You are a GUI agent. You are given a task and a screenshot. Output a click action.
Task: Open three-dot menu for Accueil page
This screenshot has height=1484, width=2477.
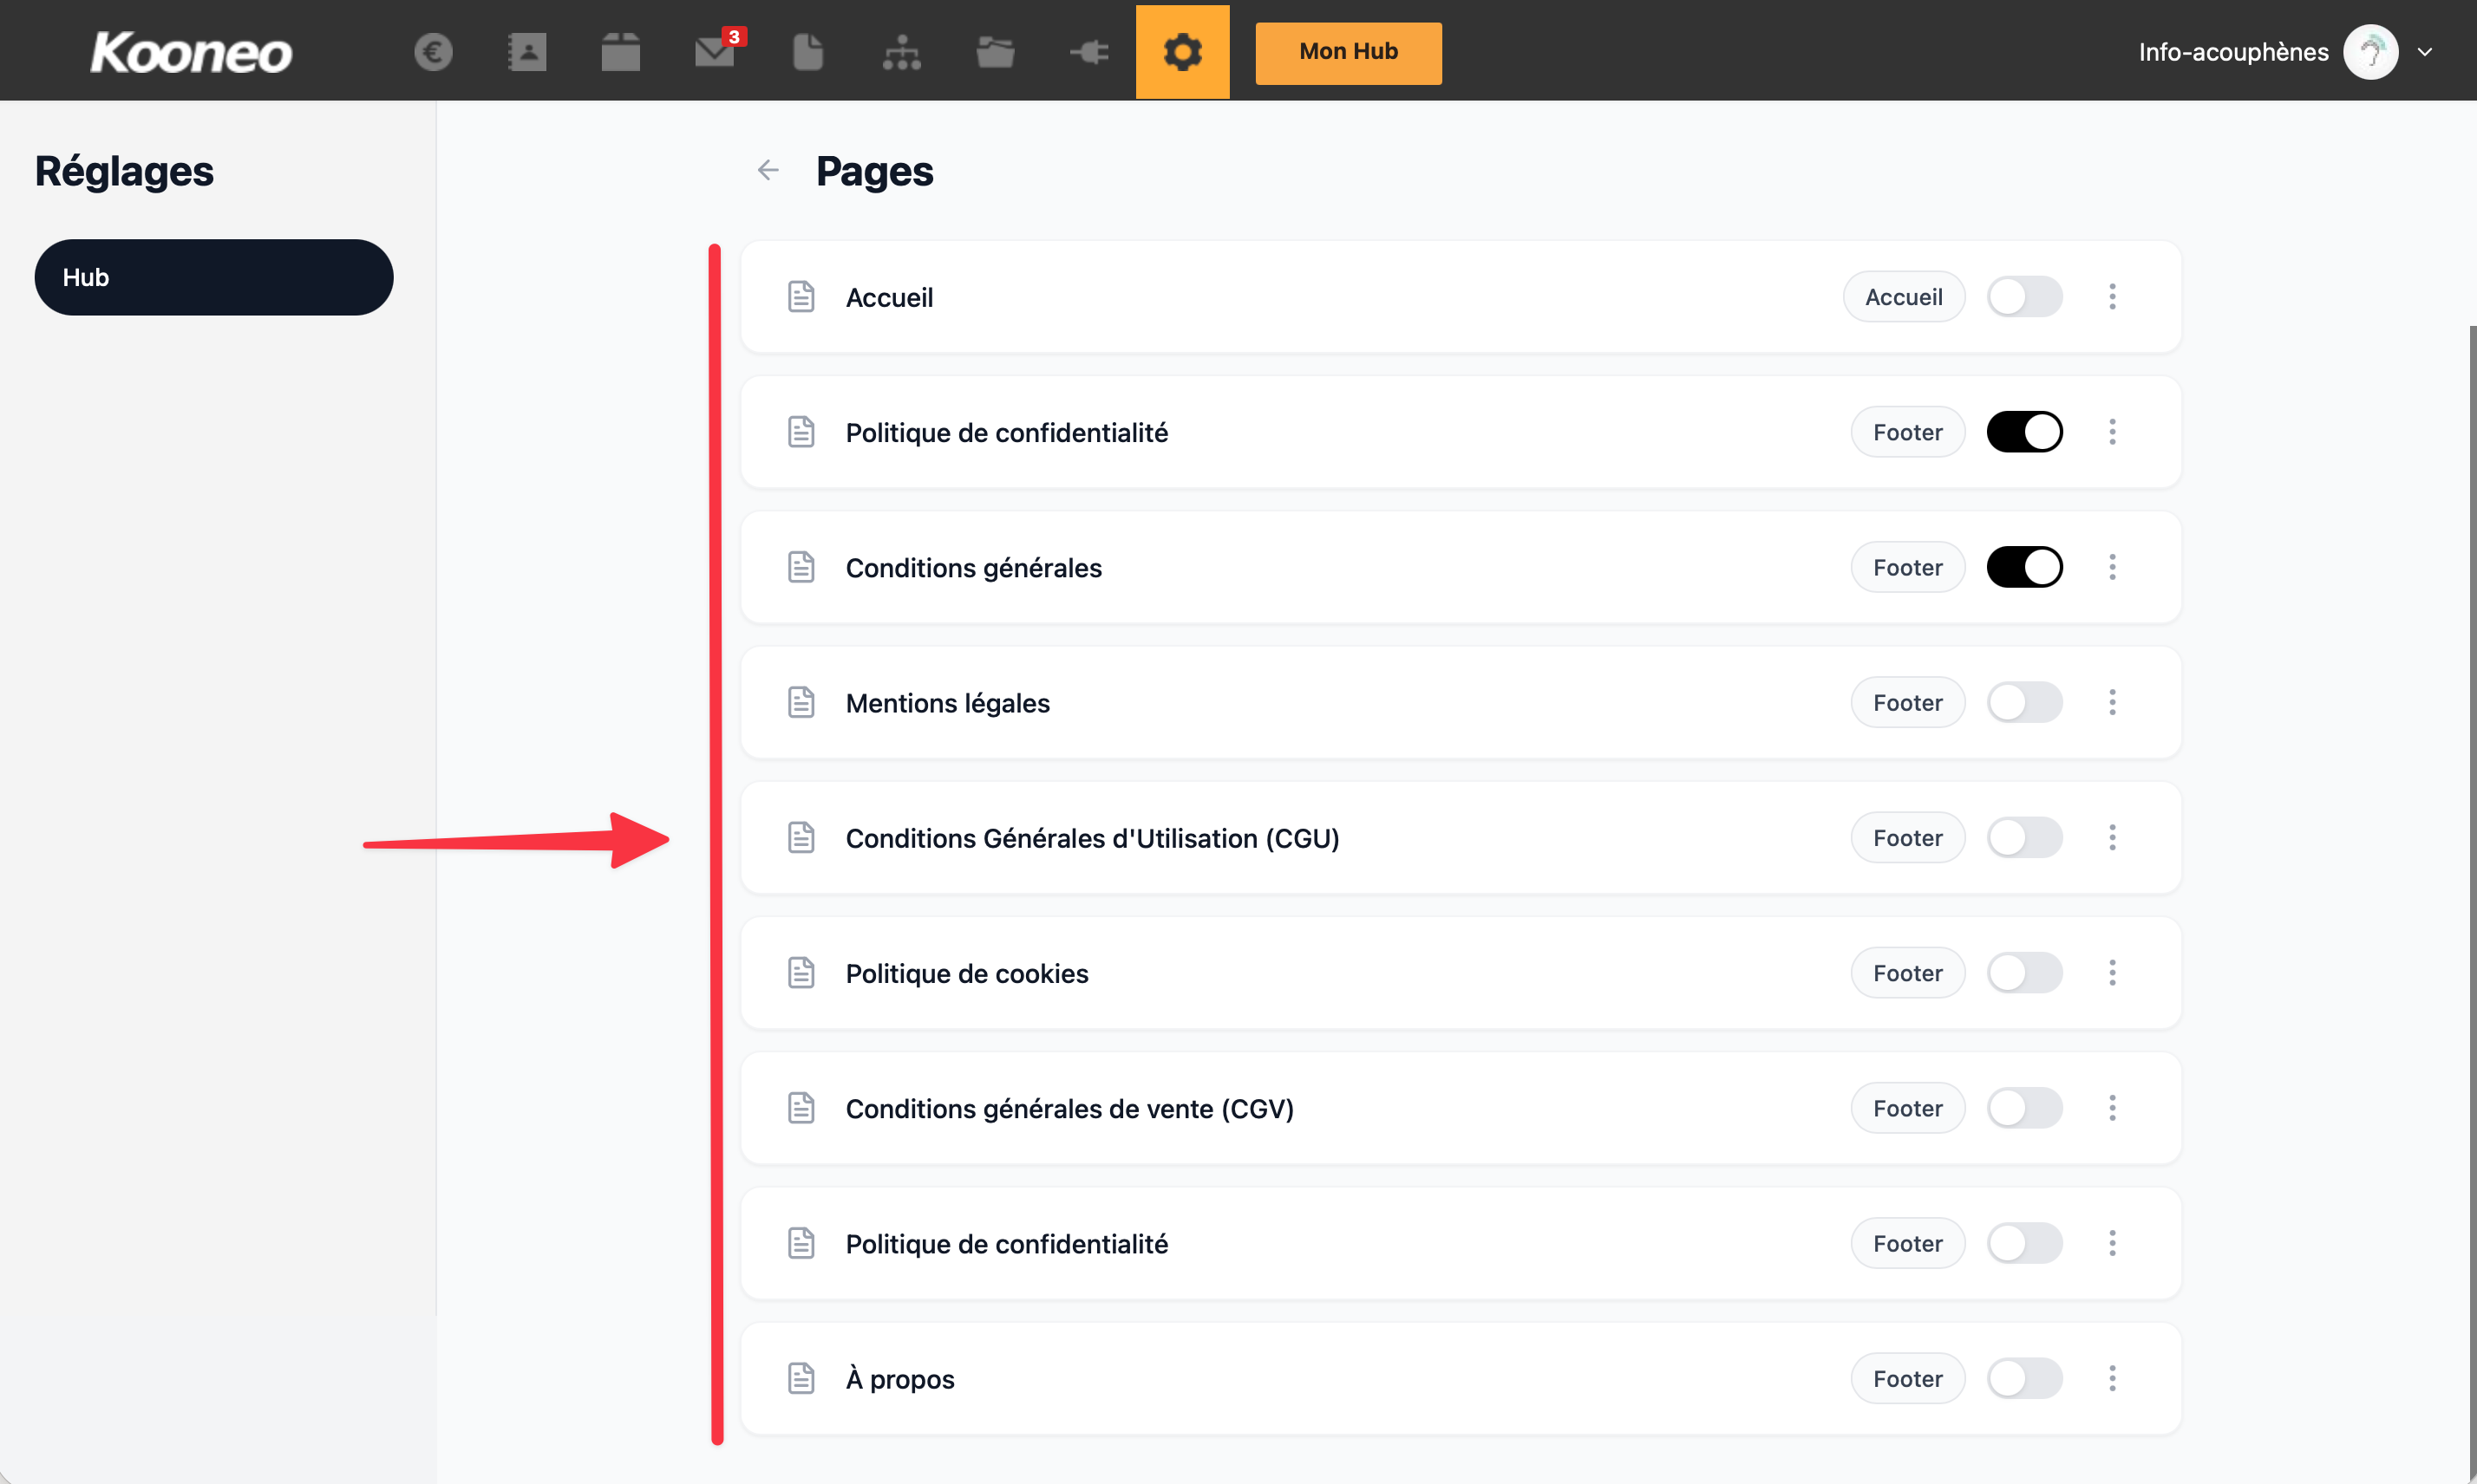click(x=2112, y=297)
